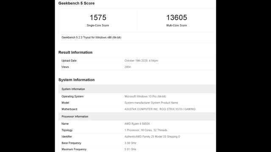The image size is (271, 152).
Task: Click the Model row label
Action: [65, 103]
